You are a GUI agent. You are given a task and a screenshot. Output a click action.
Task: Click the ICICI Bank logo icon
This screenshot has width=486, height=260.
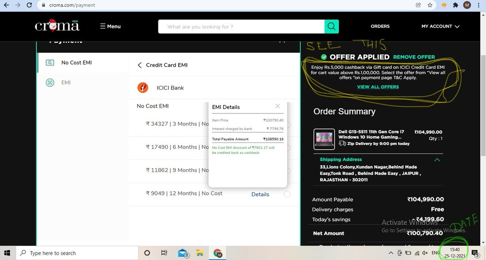[x=143, y=88]
